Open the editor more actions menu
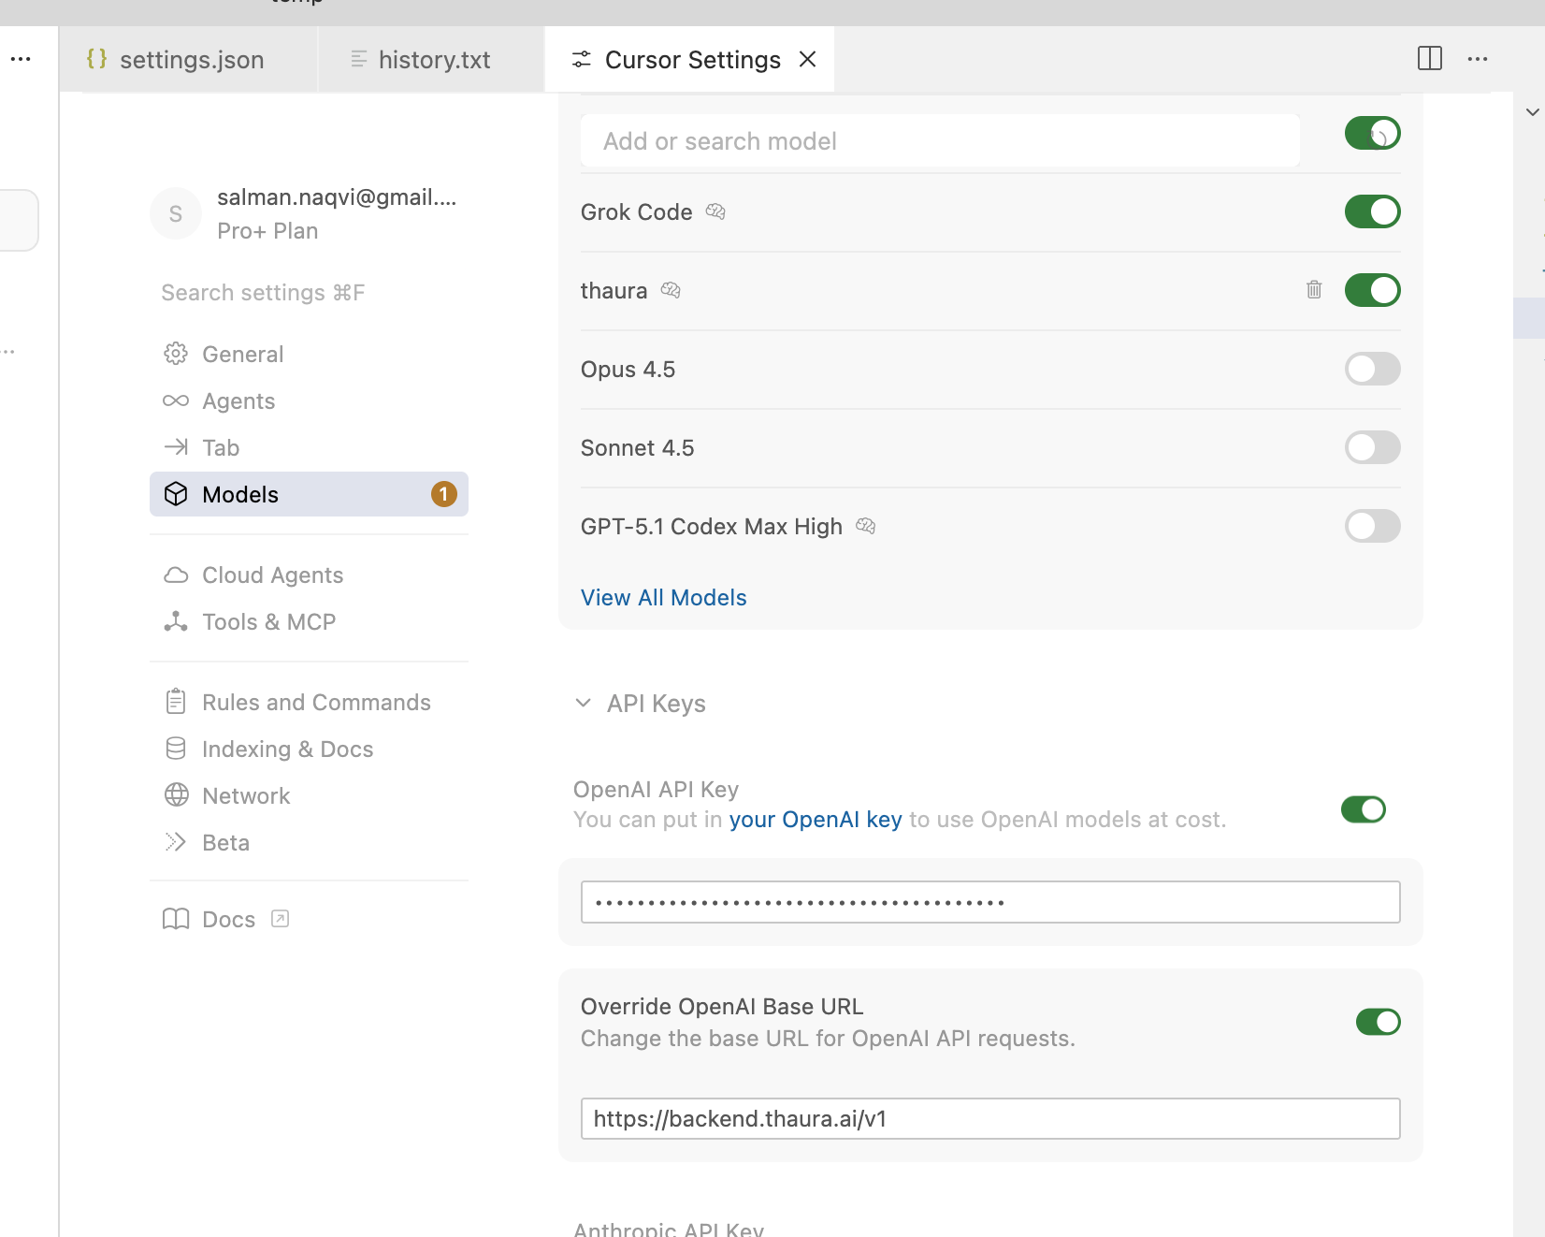Screen dimensions: 1545x1237 click(1478, 59)
